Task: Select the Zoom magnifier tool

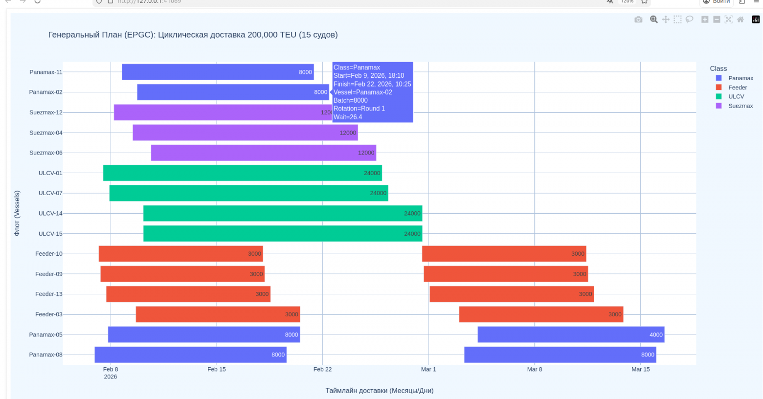Action: pos(653,20)
